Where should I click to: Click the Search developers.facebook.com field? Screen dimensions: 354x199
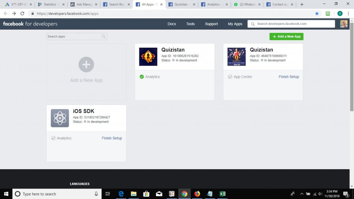pos(291,24)
